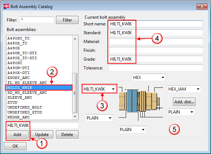Open the PLAIN dropdown below Add. dist button
Viewport: 211px width, 154px height.
tap(181, 112)
